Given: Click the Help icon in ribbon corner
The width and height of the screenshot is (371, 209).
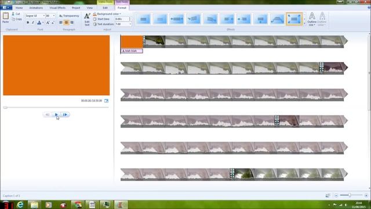Looking at the screenshot, I should [369, 8].
